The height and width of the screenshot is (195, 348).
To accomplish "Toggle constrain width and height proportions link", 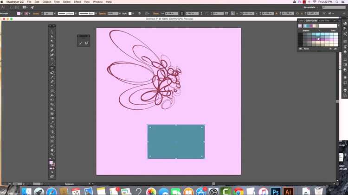I will tap(182, 13).
